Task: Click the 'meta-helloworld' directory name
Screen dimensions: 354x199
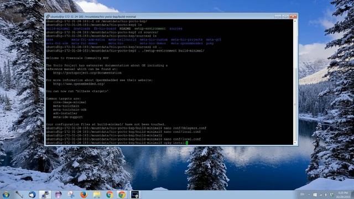Action: [122, 40]
